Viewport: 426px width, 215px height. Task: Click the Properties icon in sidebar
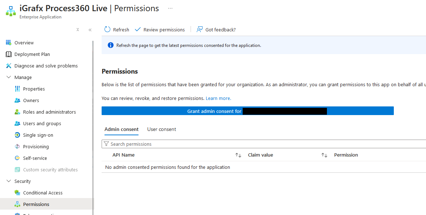[x=16, y=88]
